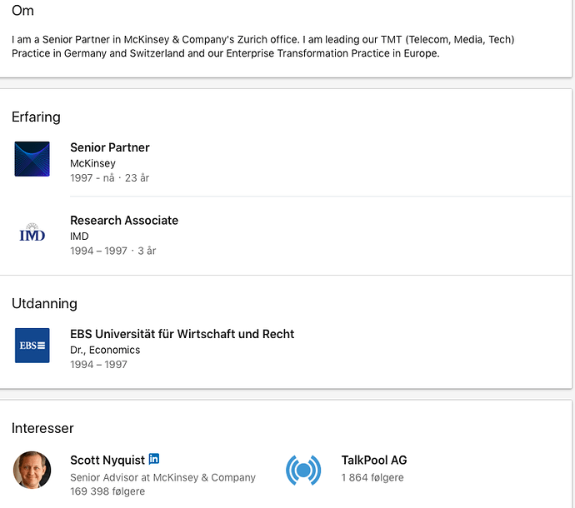This screenshot has height=508, width=575.
Task: Open EBS Universität für Wirtschaft und Recht
Action: pyautogui.click(x=182, y=334)
